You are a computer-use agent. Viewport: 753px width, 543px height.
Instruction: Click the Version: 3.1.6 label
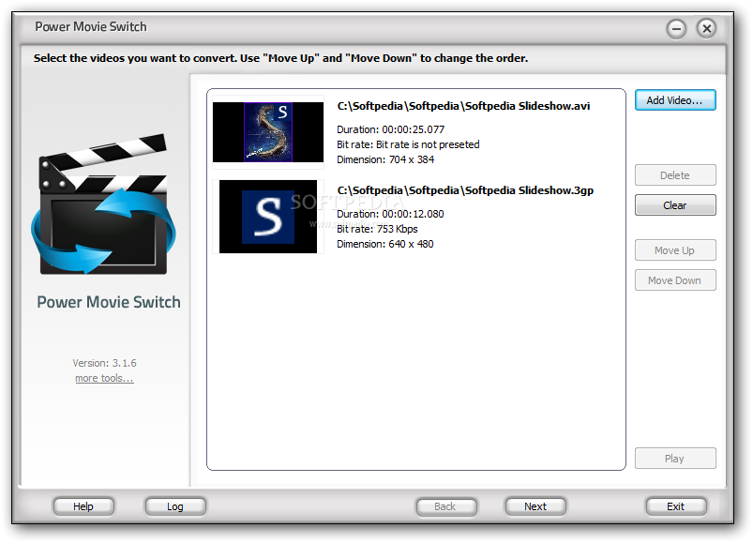click(x=104, y=363)
